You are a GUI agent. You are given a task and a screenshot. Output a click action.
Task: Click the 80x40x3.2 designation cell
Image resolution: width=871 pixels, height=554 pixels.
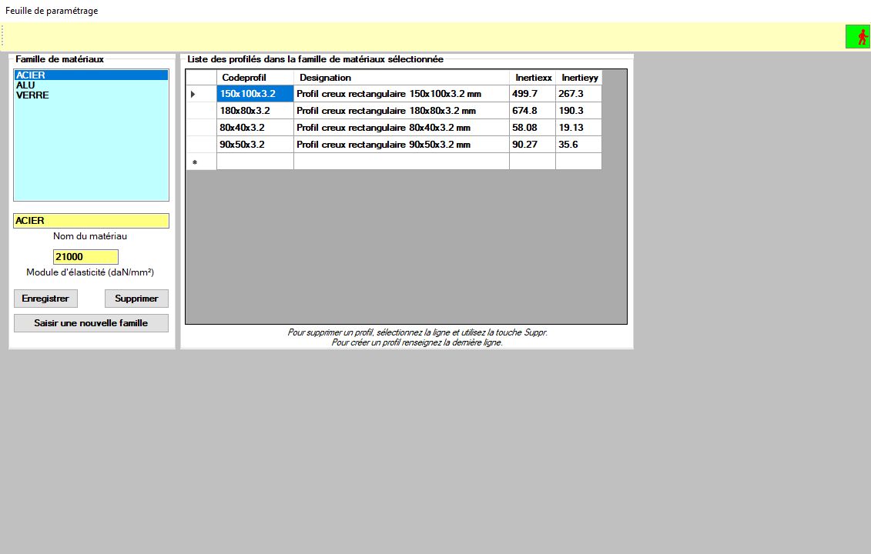(400, 128)
